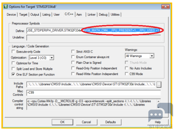Open the Listing tab
The image size is (176, 132).
tap(46, 14)
